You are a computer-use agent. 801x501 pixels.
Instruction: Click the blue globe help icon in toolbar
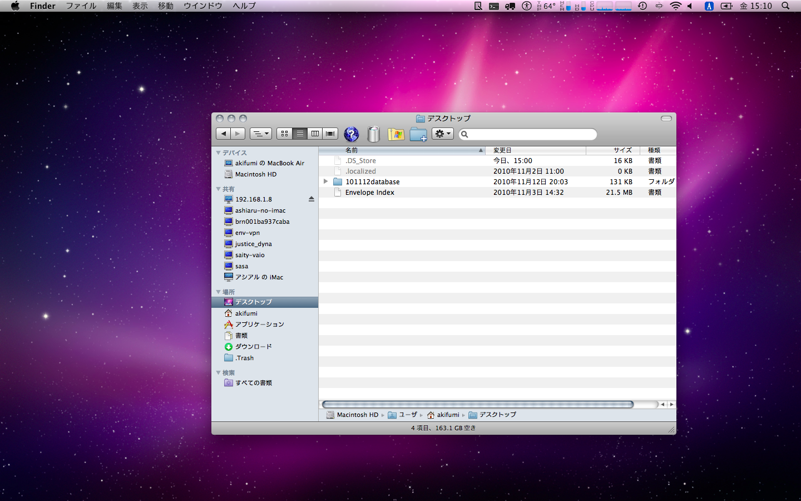pos(351,134)
